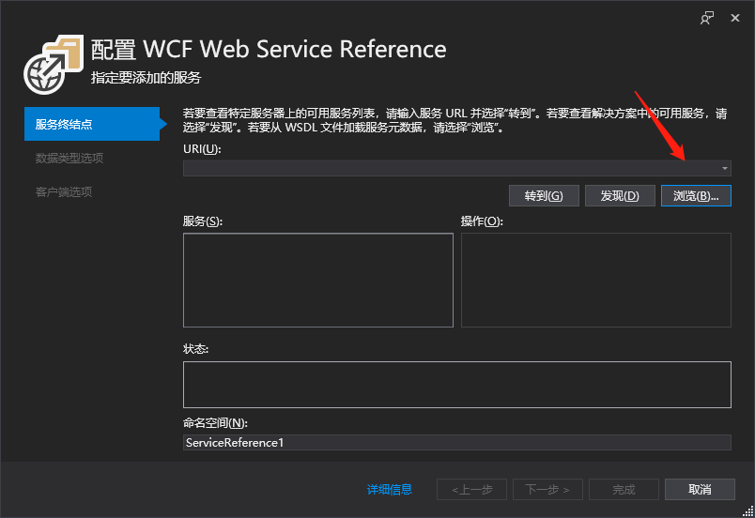Click the 状态 status text box
Image resolution: width=755 pixels, height=518 pixels.
pyautogui.click(x=457, y=385)
